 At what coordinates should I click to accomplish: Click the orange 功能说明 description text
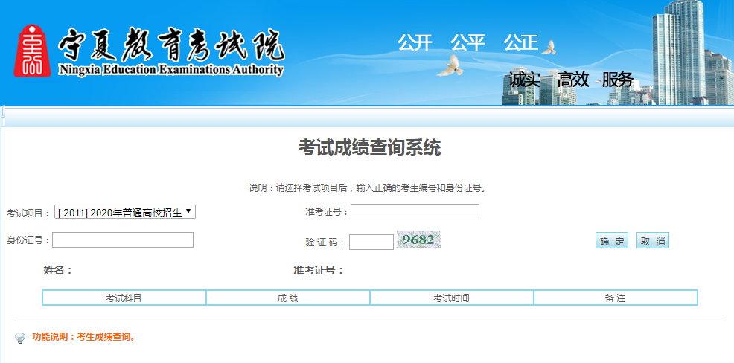coord(84,337)
